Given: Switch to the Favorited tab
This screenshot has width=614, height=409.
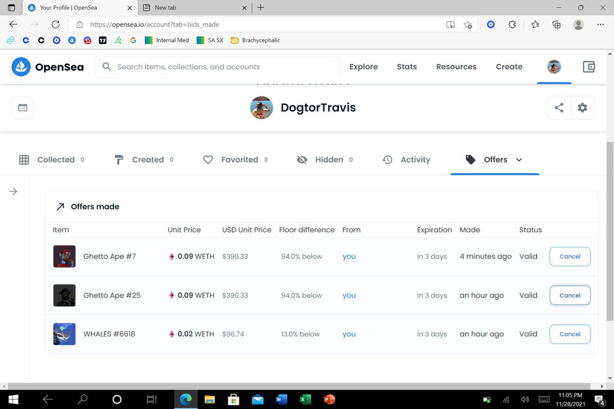Looking at the screenshot, I should coord(235,160).
